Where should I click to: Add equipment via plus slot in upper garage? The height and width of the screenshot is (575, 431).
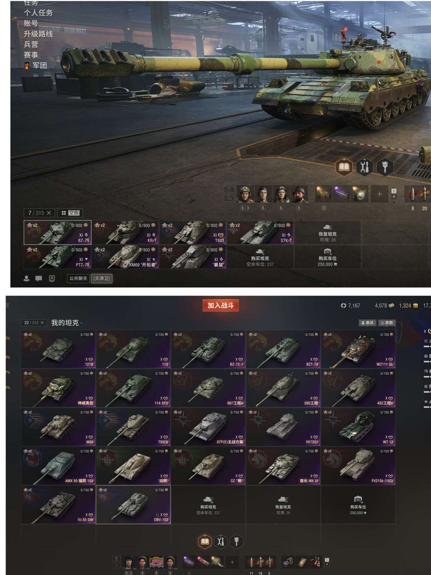[x=379, y=194]
